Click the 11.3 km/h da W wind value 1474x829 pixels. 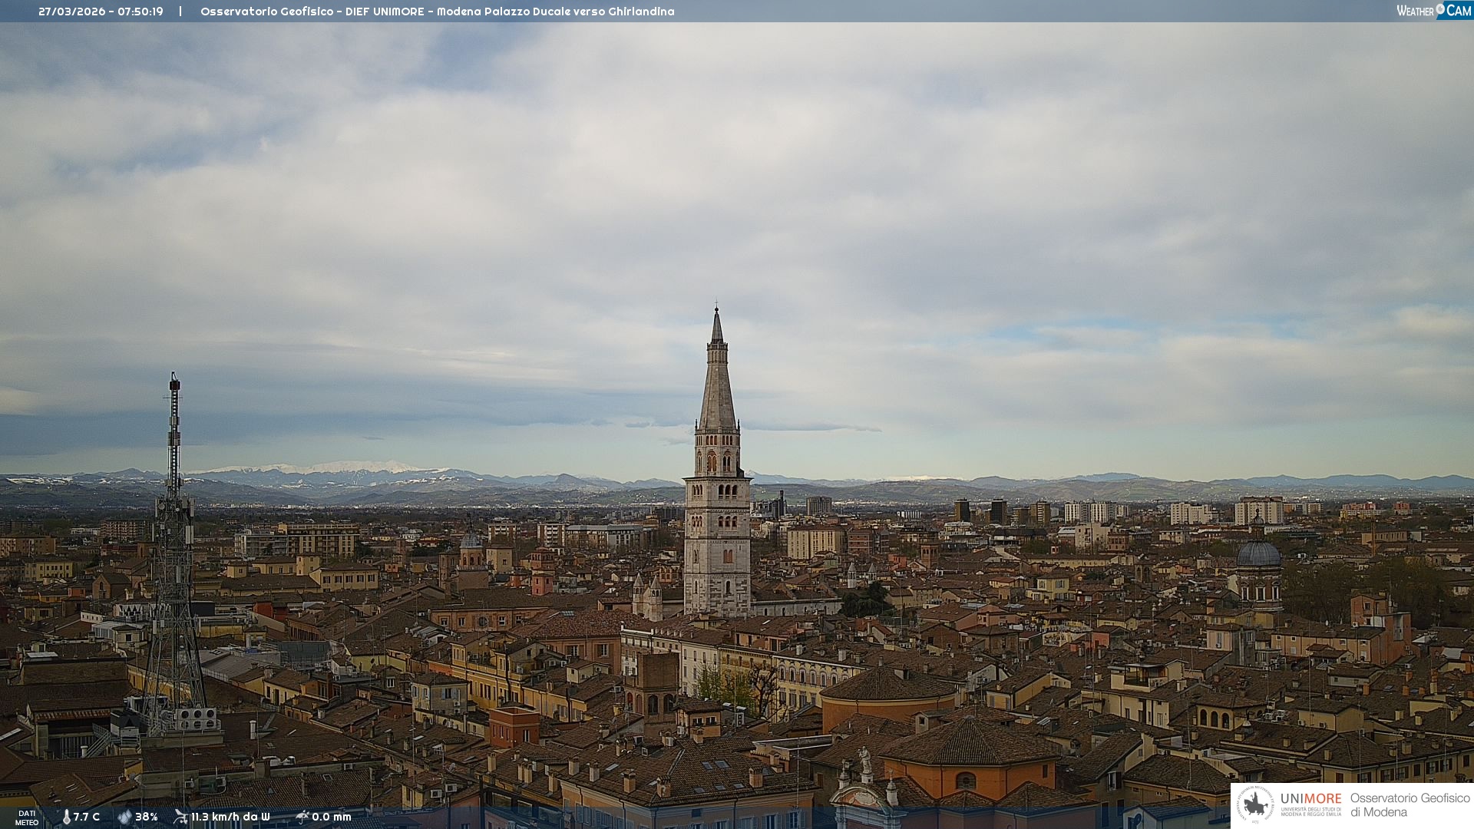point(230,817)
